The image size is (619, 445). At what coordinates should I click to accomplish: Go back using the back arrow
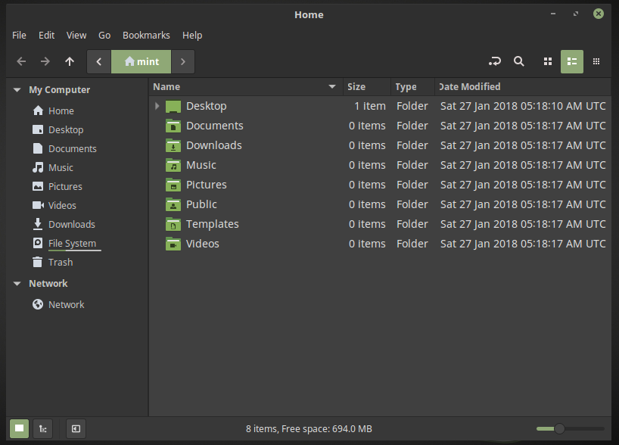(x=20, y=61)
